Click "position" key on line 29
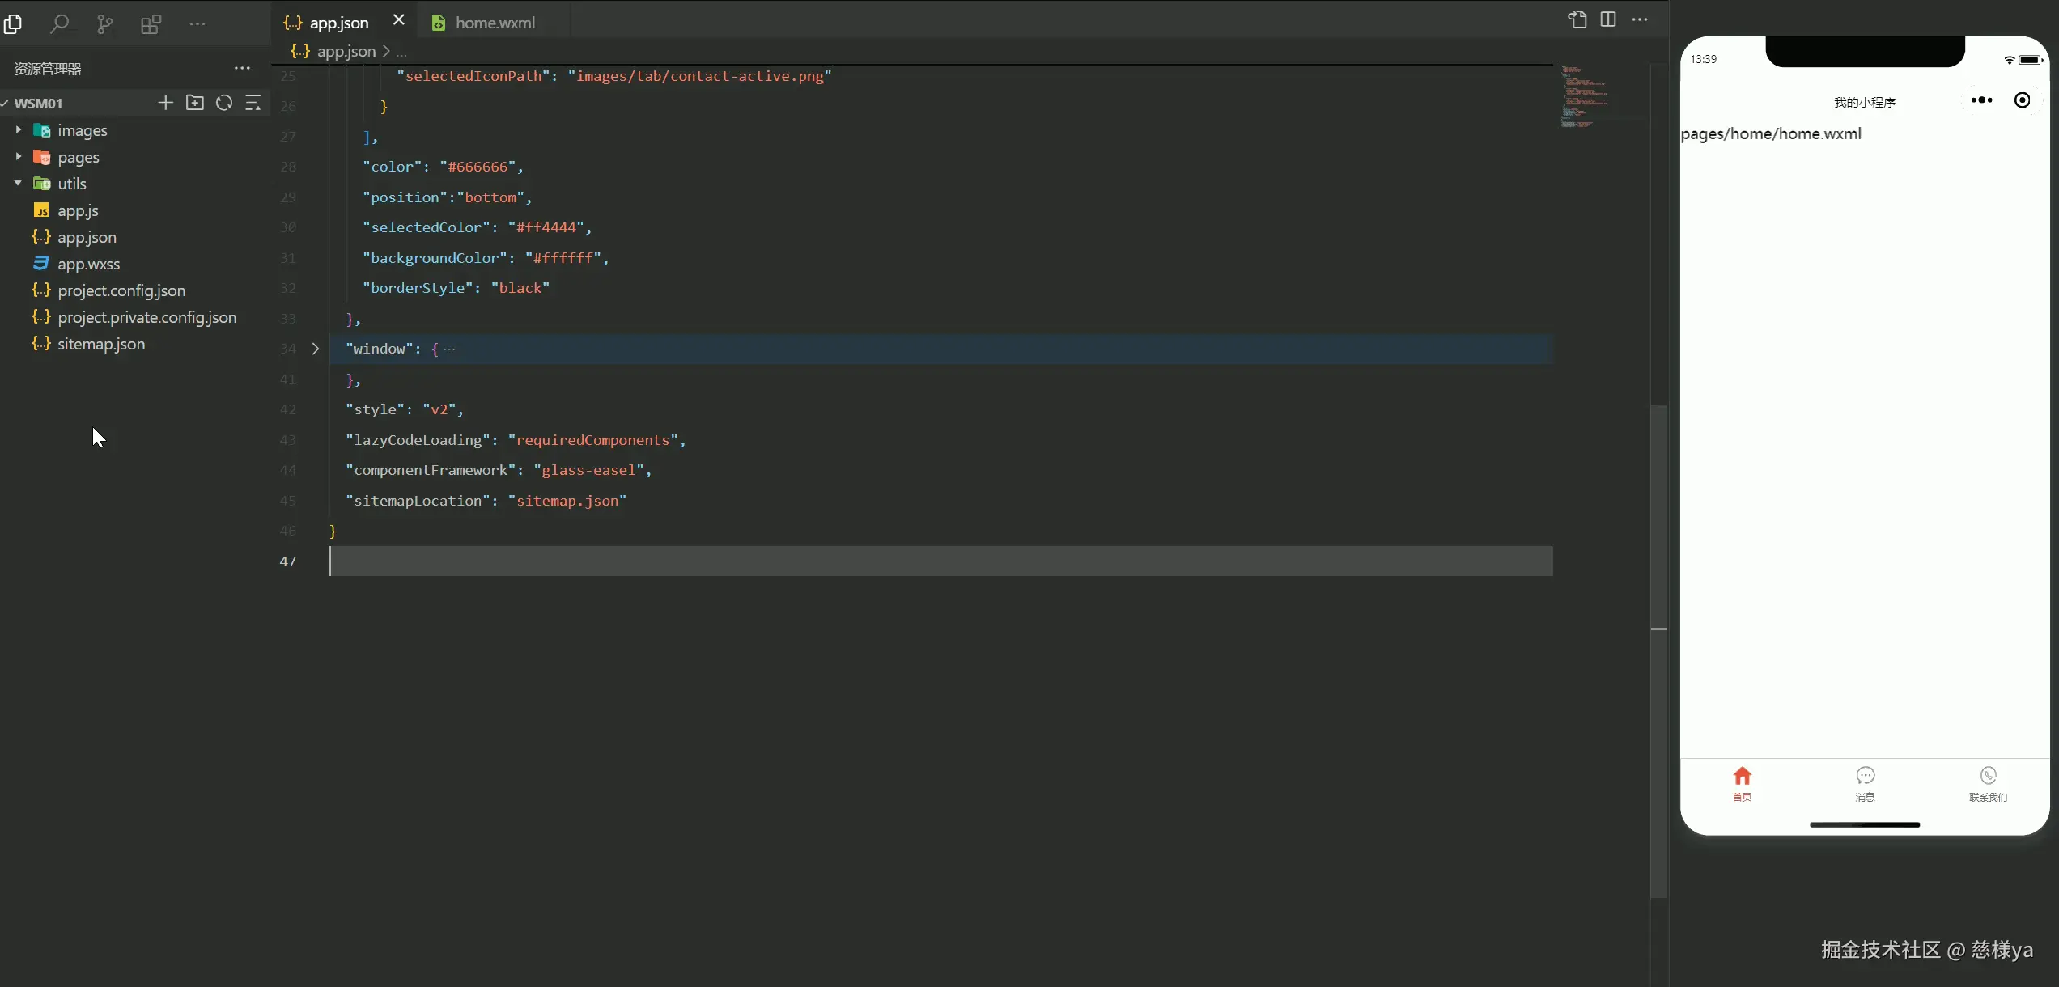Screen dimensions: 2059x987 (x=405, y=197)
